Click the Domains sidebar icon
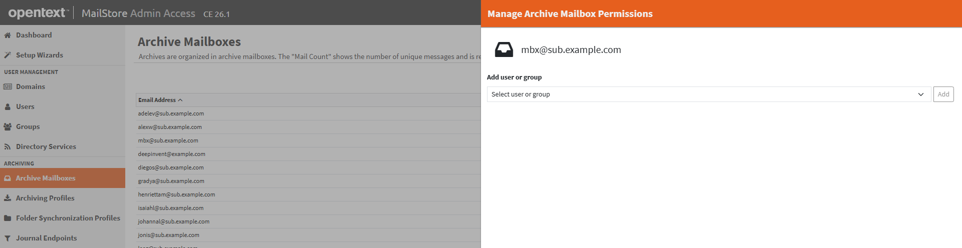962x248 pixels. (x=8, y=86)
